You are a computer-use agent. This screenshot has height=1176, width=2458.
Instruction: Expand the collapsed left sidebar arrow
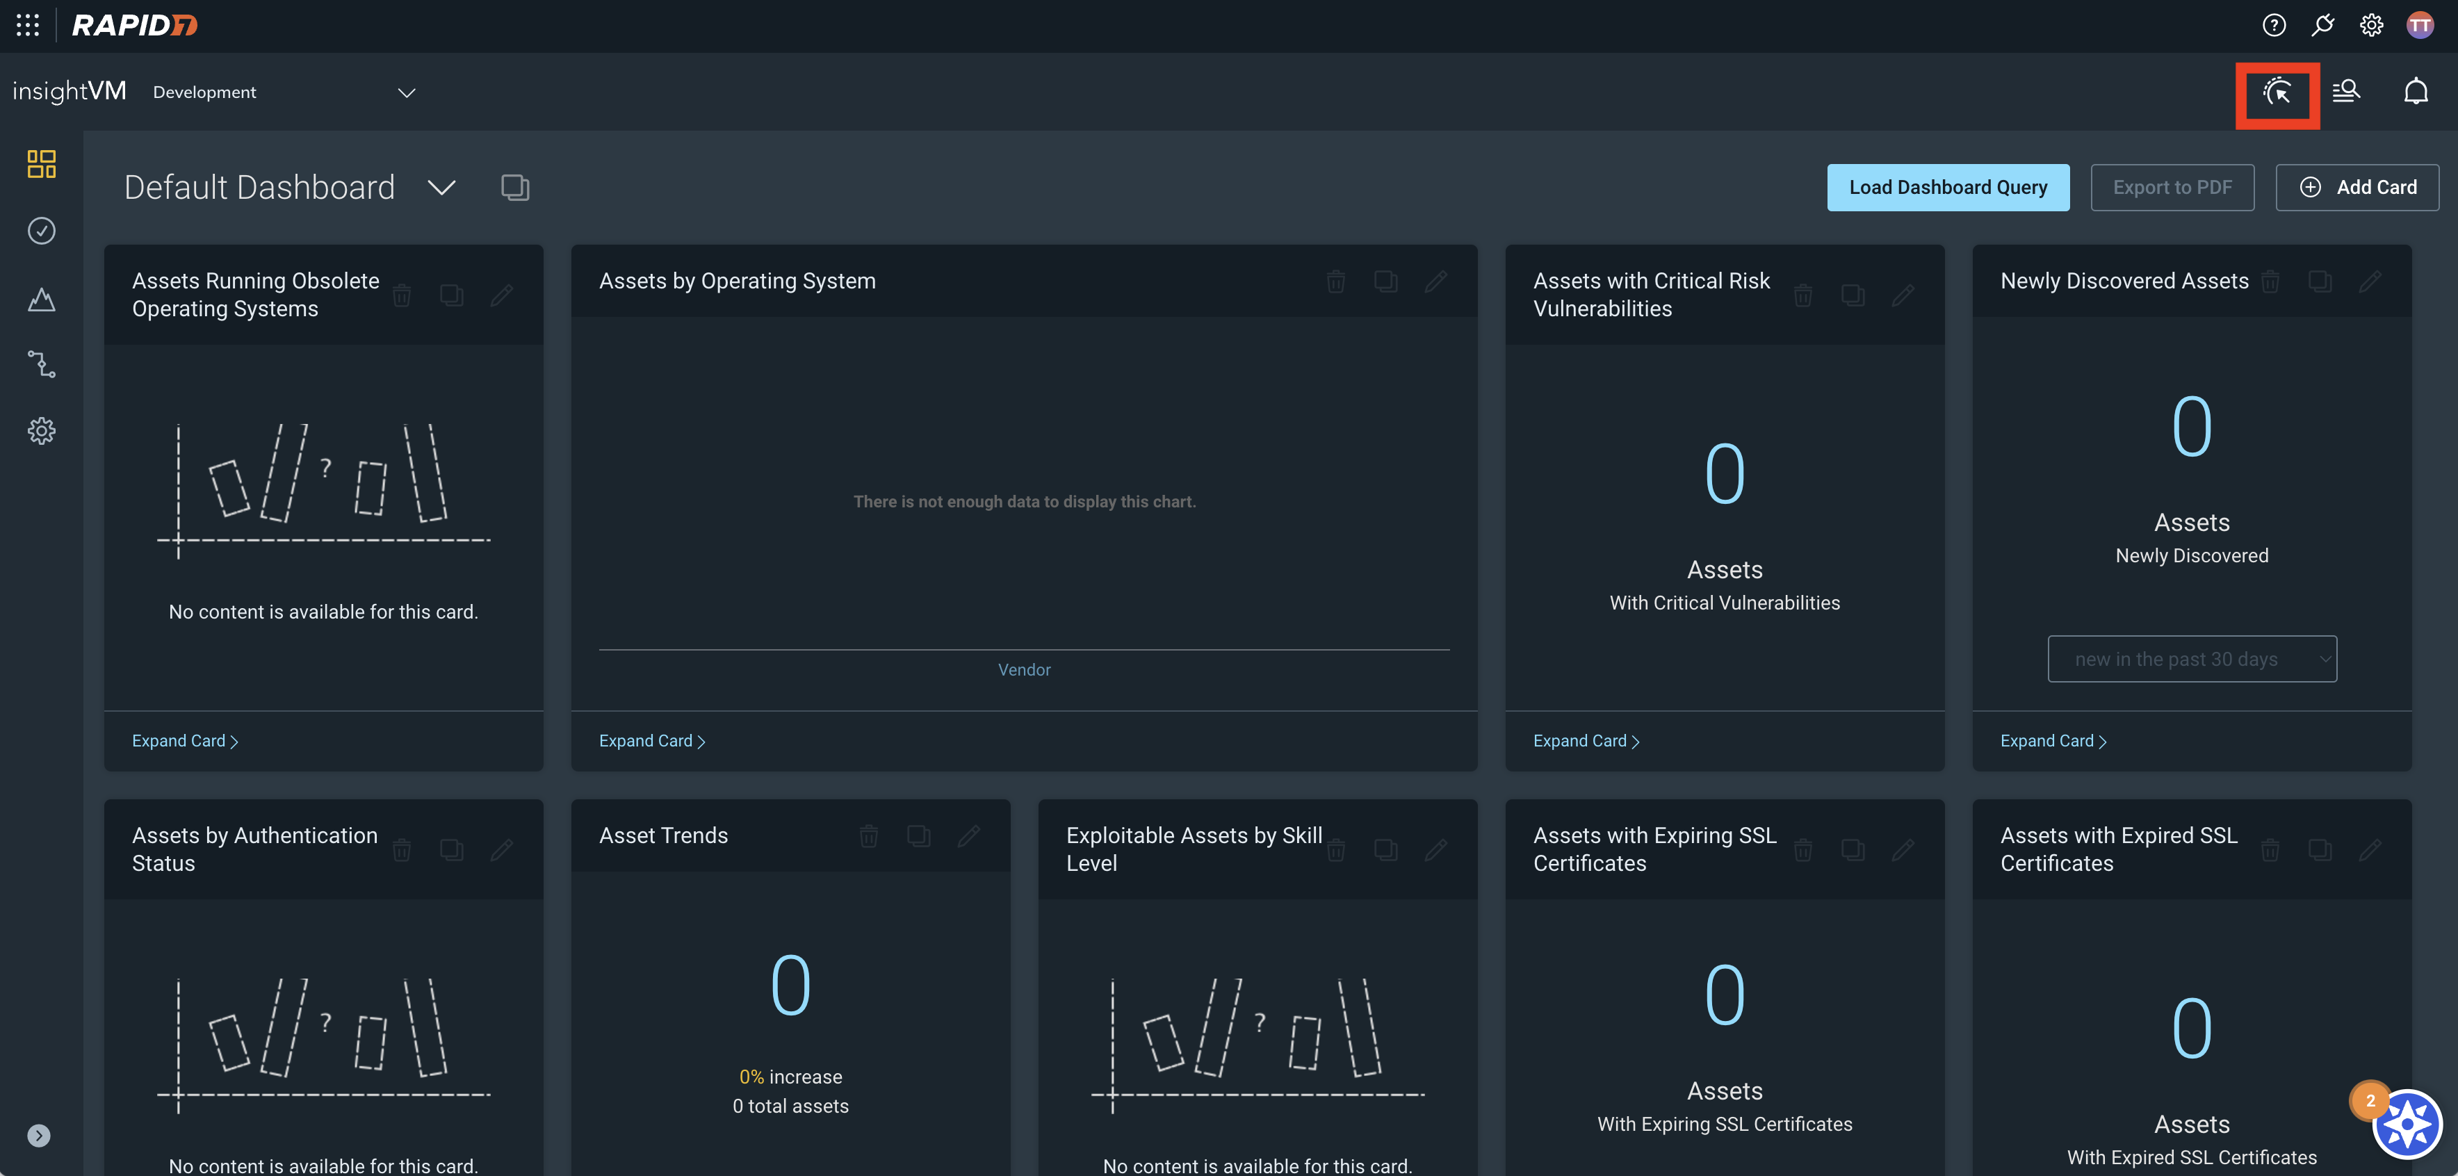click(x=39, y=1135)
